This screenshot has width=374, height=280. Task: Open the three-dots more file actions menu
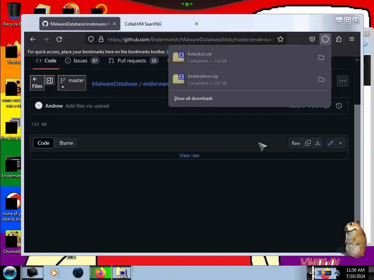[343, 81]
